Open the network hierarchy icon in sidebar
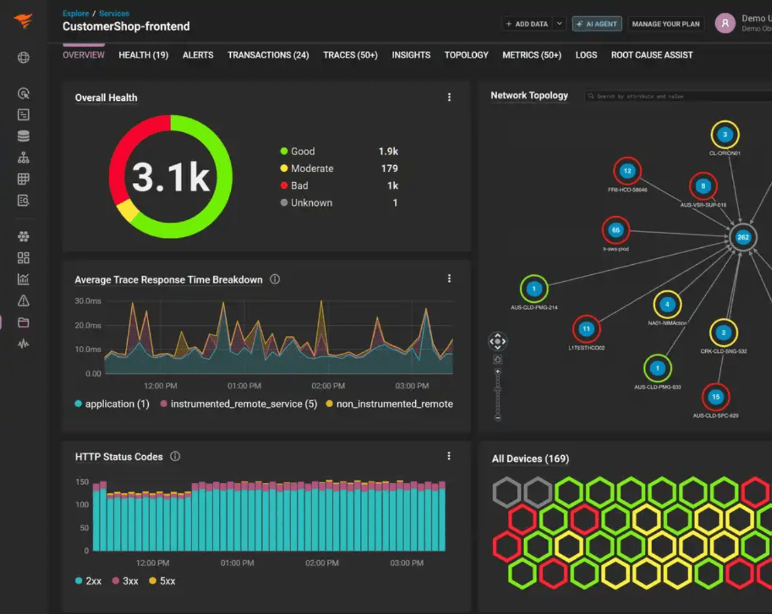 tap(23, 158)
